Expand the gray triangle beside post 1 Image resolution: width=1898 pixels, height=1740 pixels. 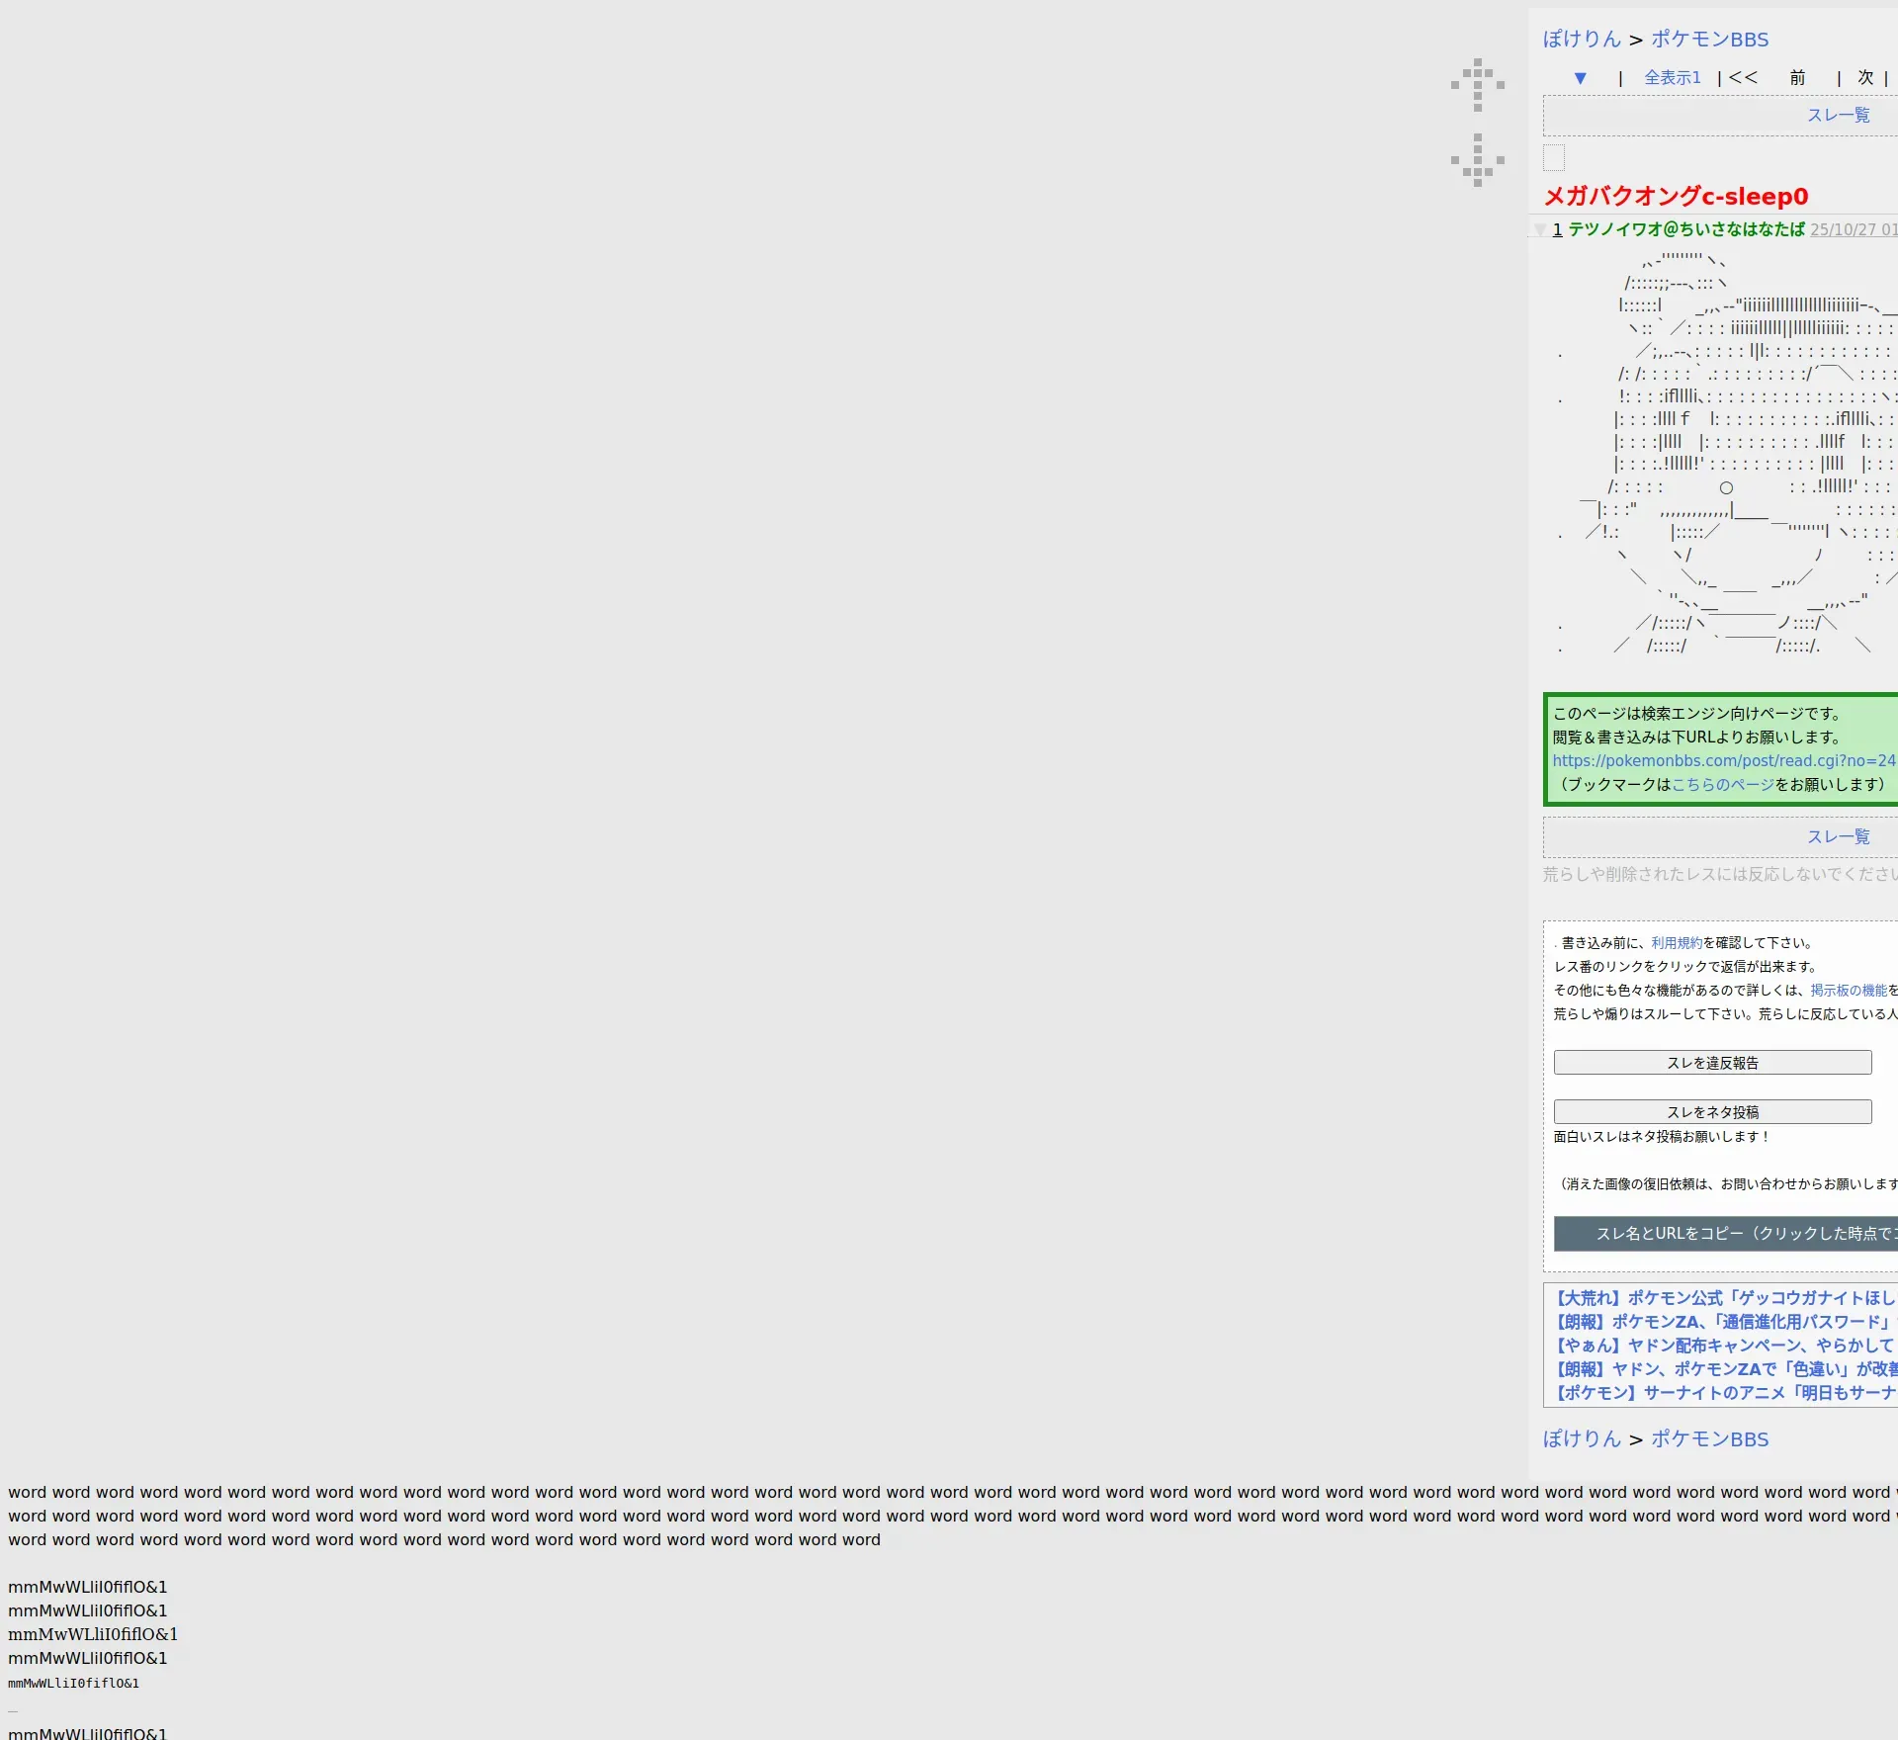[x=1539, y=229]
